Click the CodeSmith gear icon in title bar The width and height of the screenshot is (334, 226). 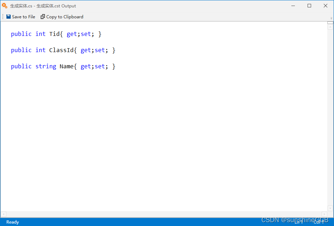pos(5,6)
